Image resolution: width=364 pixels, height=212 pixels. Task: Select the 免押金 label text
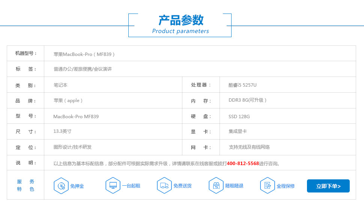point(77,186)
